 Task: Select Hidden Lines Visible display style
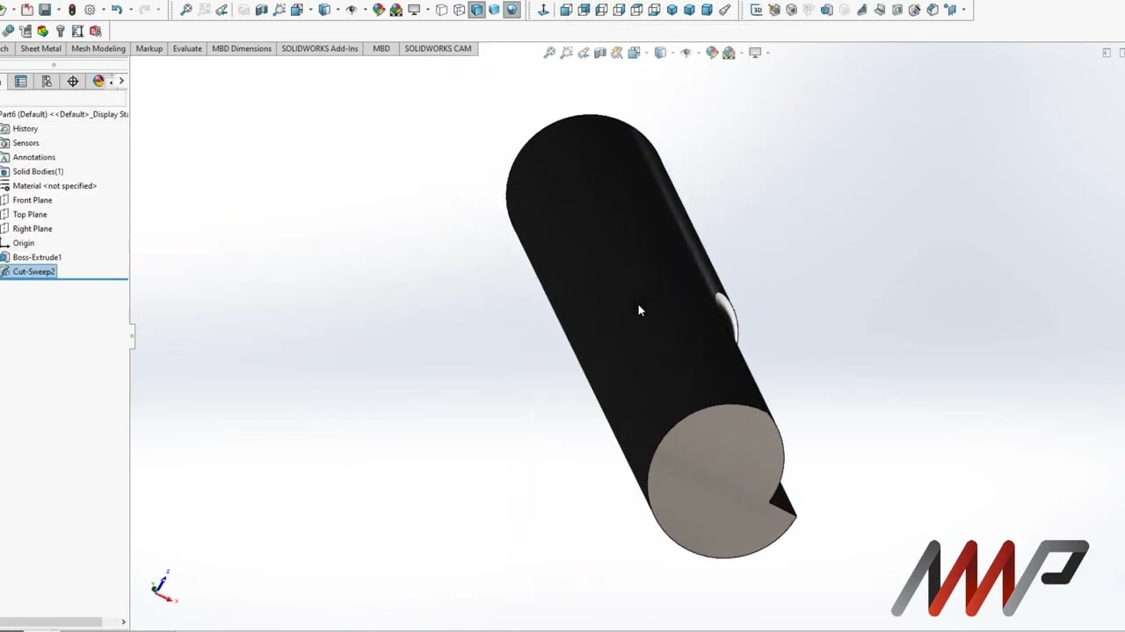(x=459, y=10)
